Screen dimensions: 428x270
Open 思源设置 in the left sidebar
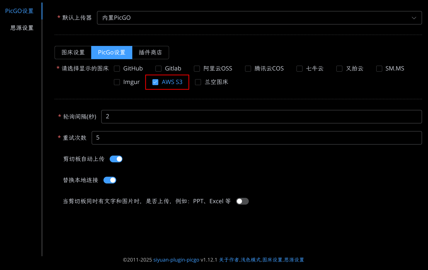22,28
